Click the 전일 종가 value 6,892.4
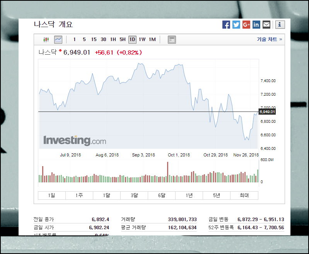The image size is (309, 254). pyautogui.click(x=100, y=219)
